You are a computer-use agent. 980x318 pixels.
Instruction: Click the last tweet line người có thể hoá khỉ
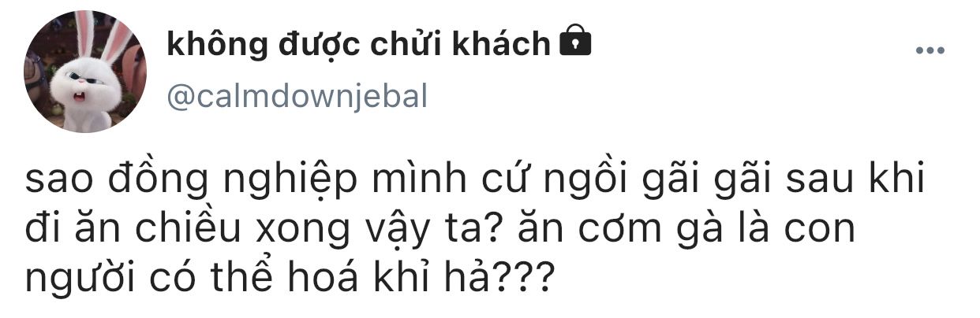[x=287, y=279]
